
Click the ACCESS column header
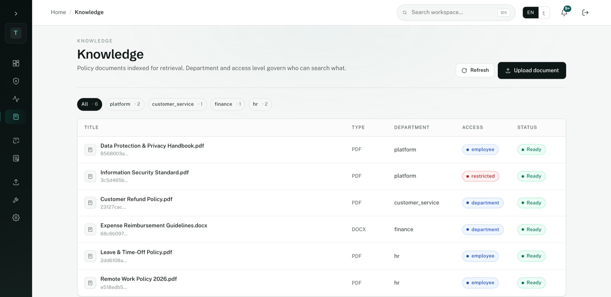[472, 127]
